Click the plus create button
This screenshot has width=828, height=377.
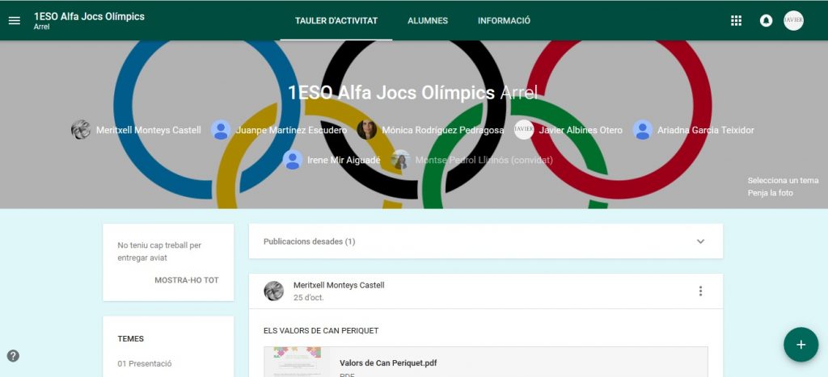801,345
